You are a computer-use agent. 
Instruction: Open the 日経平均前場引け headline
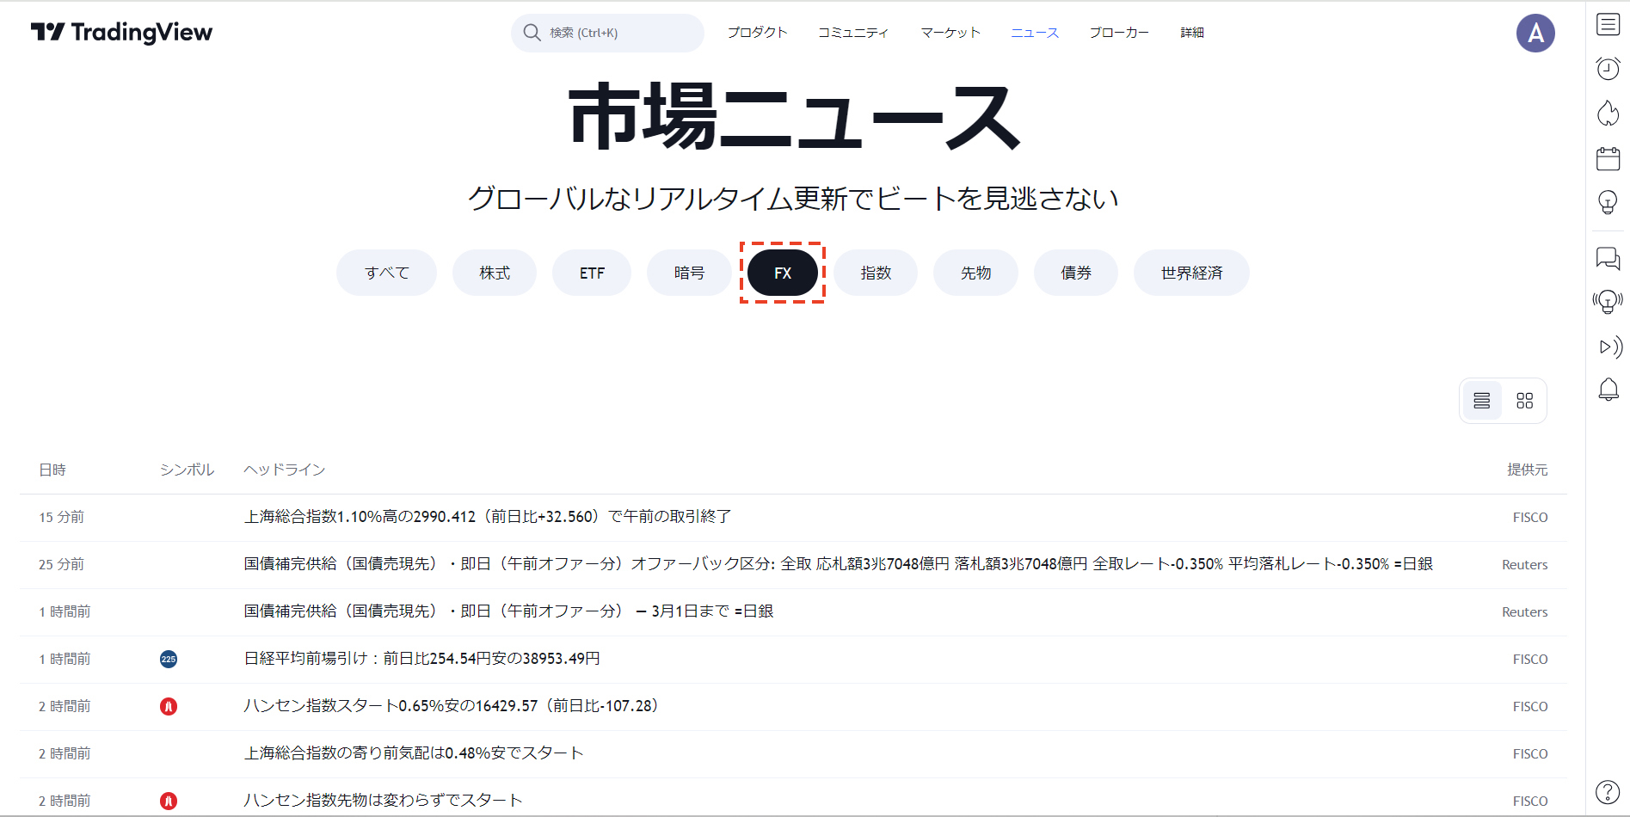[x=422, y=659]
